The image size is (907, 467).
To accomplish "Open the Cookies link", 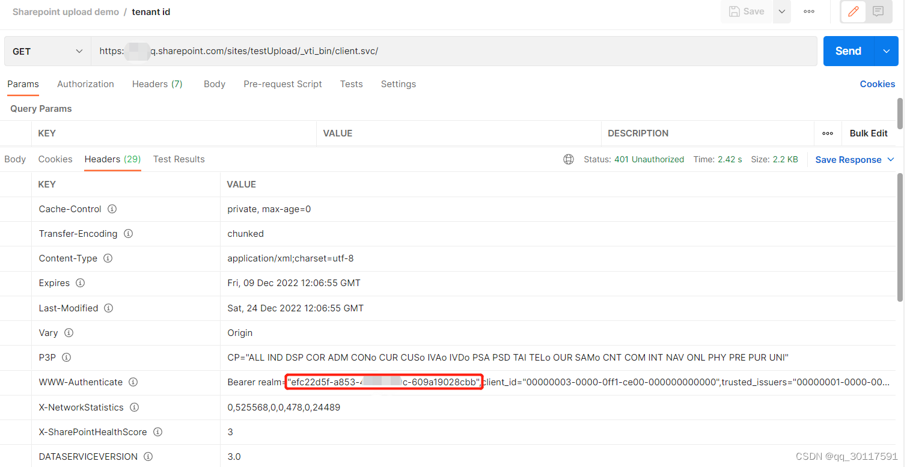I will [878, 84].
